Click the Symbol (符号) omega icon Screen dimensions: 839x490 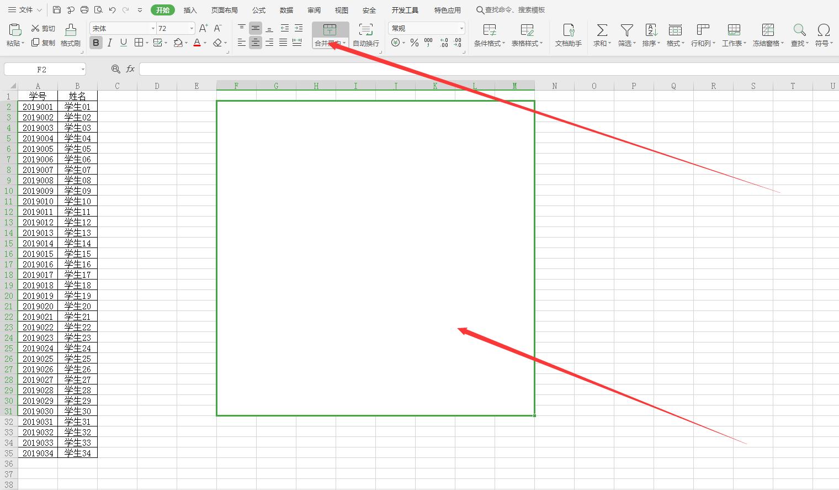click(x=824, y=30)
